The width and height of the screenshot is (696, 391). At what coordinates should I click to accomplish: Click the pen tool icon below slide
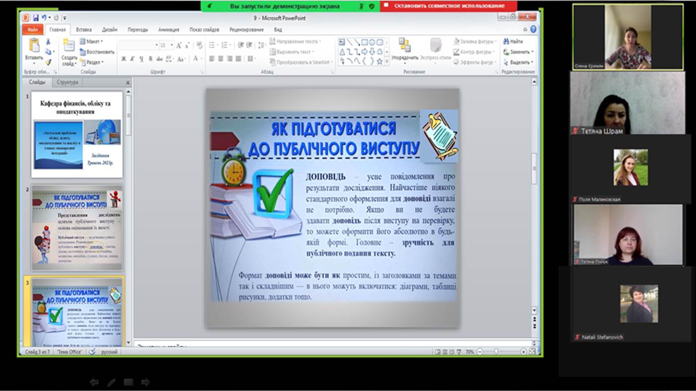tap(111, 382)
